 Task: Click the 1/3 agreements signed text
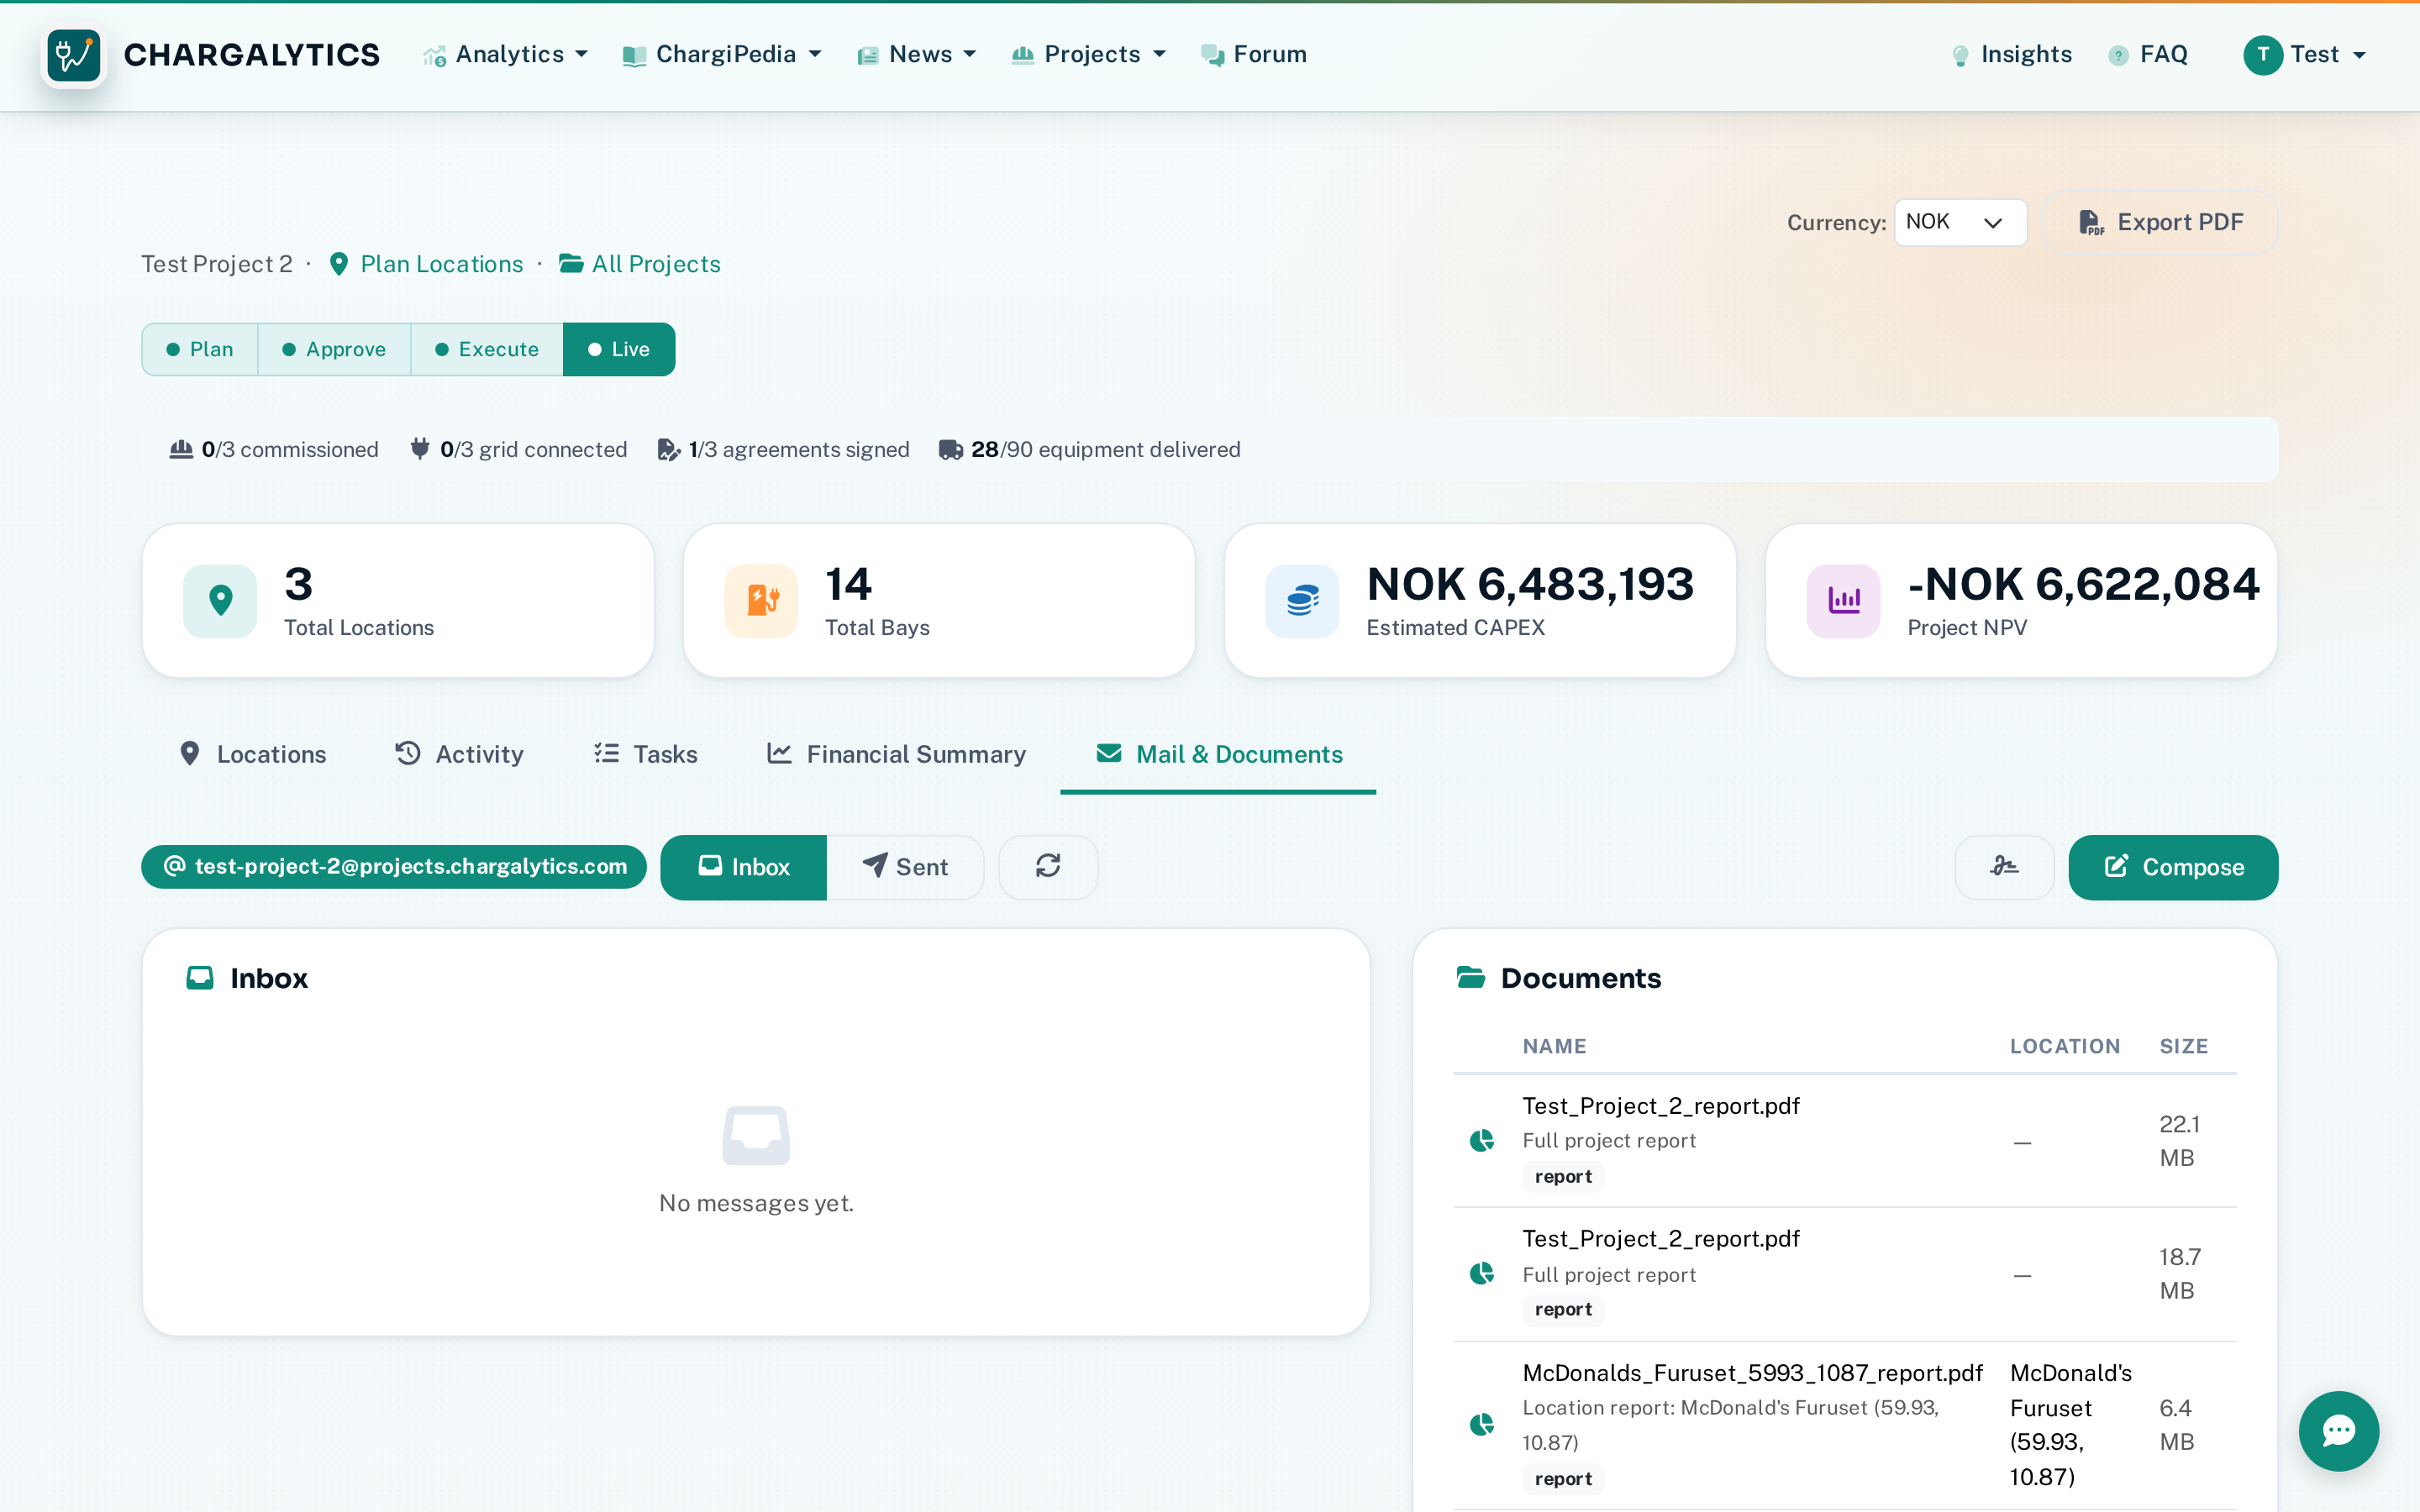(799, 450)
